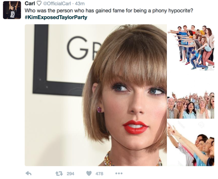Viewport: 218px width, 179px height.
Task: Like the tweet with the heart icon
Action: (89, 174)
